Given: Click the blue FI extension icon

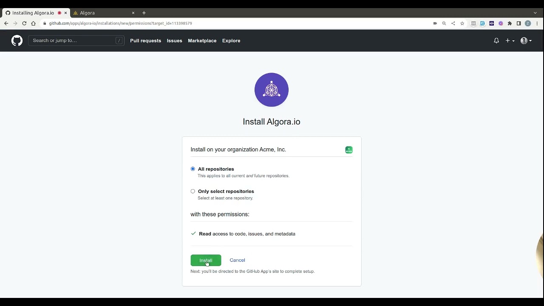Looking at the screenshot, I should [x=482, y=23].
